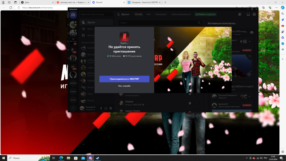This screenshot has height=161, width=286.
Task: Switch to the Заблокированные friends tab
Action: pyautogui.click(x=181, y=14)
